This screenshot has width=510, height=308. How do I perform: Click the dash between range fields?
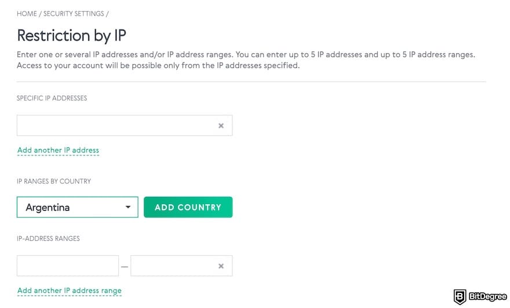(125, 266)
